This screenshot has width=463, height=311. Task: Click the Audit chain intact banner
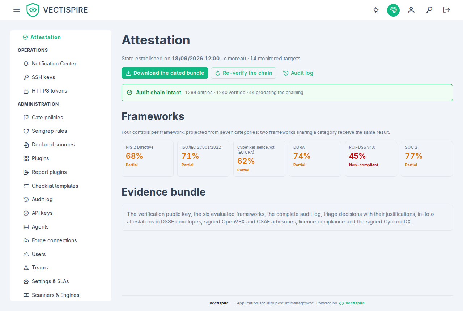(287, 93)
